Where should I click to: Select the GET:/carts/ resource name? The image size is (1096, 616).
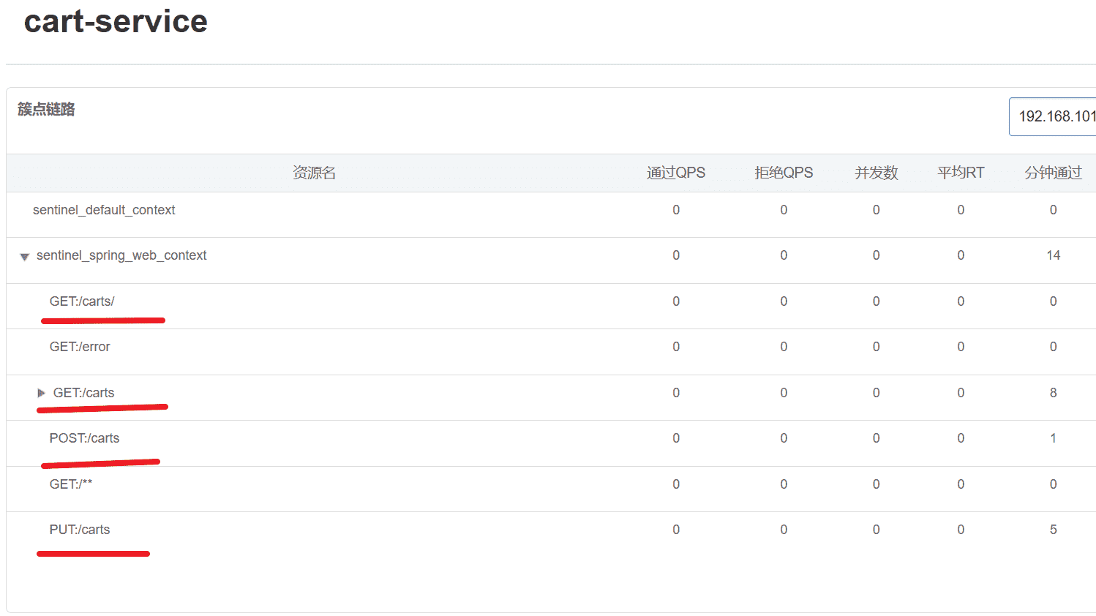coord(82,301)
